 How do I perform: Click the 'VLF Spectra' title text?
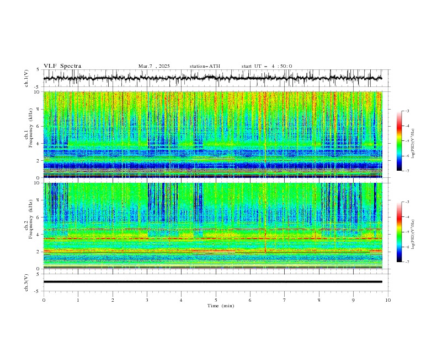pyautogui.click(x=62, y=66)
